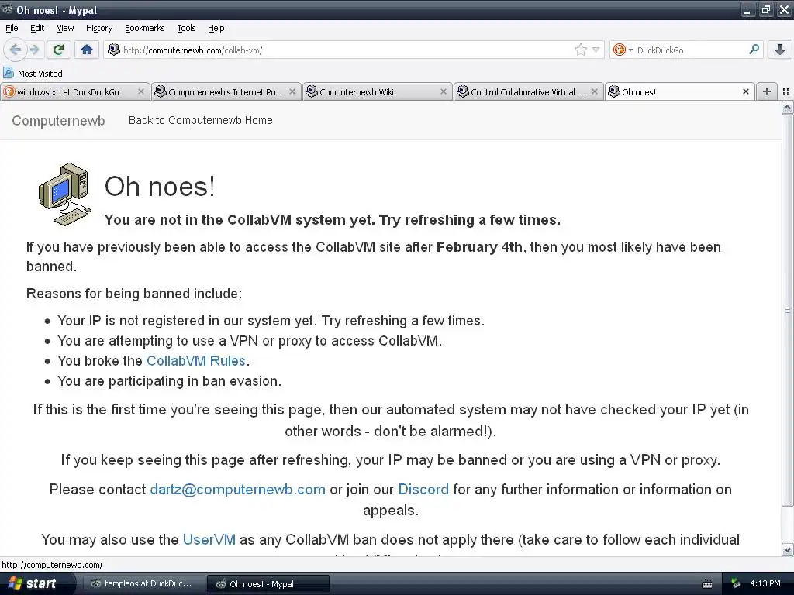Image resolution: width=794 pixels, height=595 pixels.
Task: Click the network tray icon
Action: point(736,583)
